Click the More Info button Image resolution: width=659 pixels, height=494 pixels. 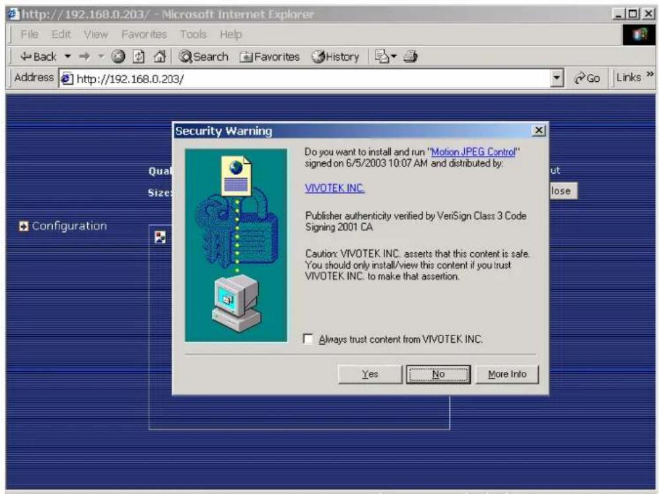[507, 374]
